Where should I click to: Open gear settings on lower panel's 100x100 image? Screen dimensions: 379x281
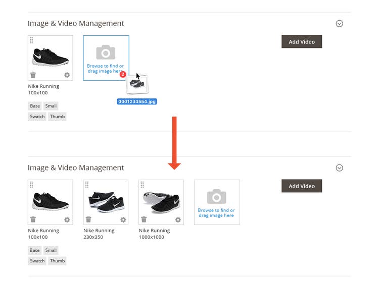67,219
